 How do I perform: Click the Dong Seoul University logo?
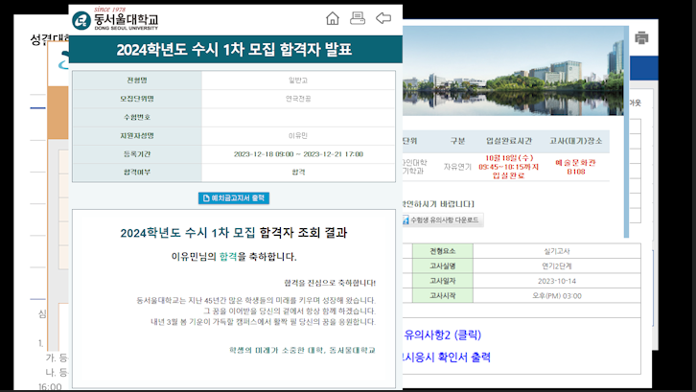click(115, 19)
